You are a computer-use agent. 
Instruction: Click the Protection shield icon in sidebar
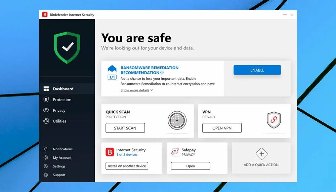[46, 100]
